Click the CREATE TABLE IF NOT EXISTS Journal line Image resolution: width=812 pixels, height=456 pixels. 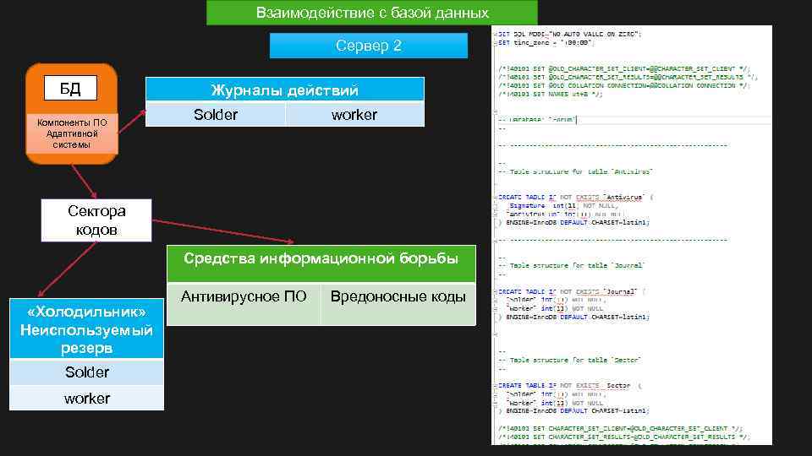(x=571, y=291)
